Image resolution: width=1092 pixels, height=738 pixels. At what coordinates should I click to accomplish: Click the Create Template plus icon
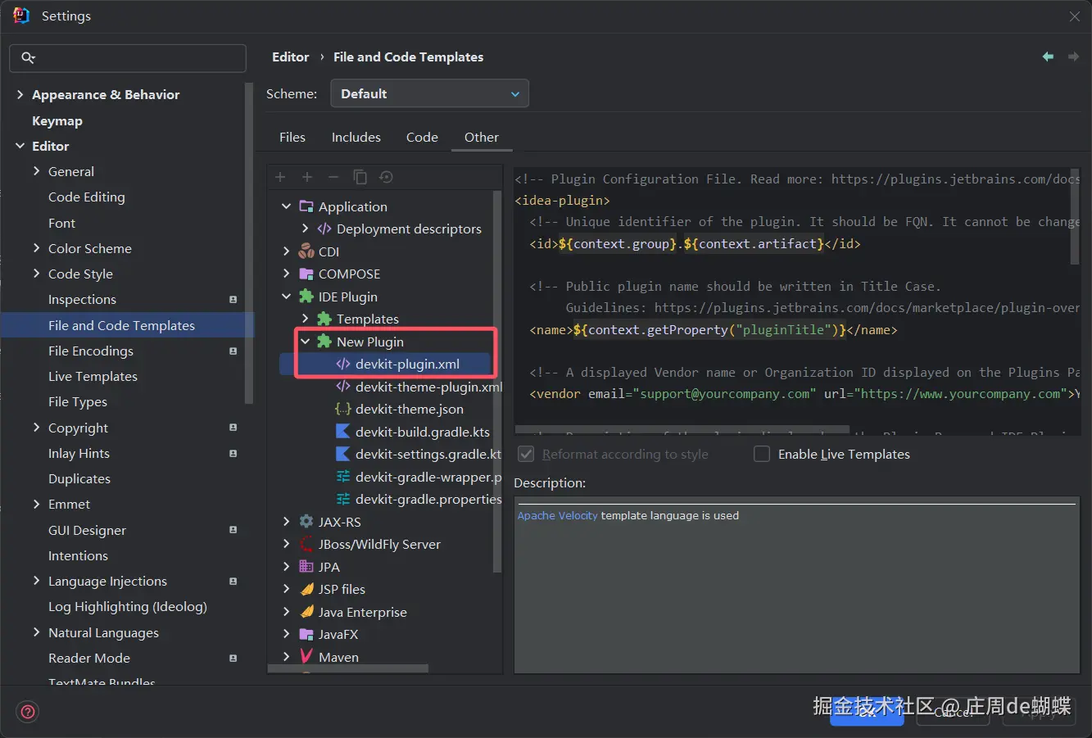click(x=280, y=177)
